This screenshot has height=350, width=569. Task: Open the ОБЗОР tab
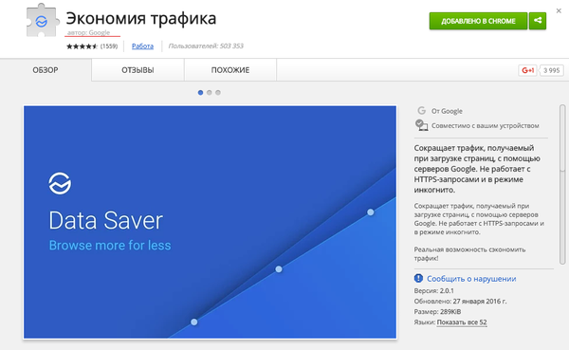click(46, 70)
